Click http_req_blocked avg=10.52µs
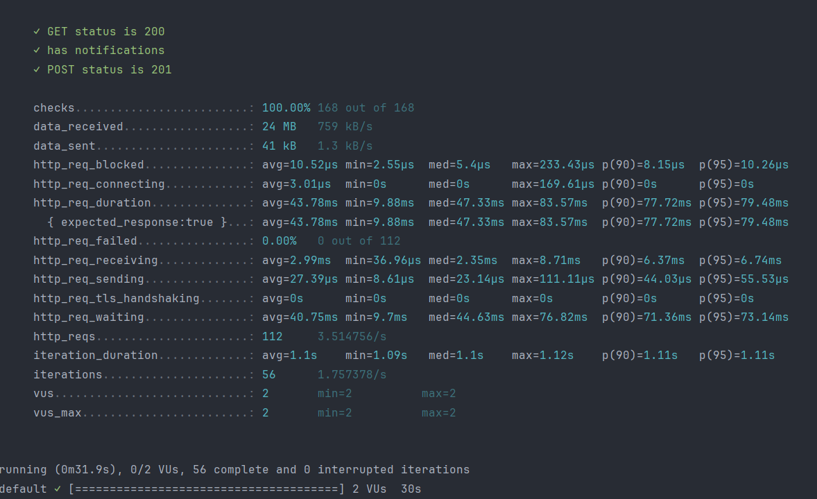817x499 pixels. tap(300, 165)
